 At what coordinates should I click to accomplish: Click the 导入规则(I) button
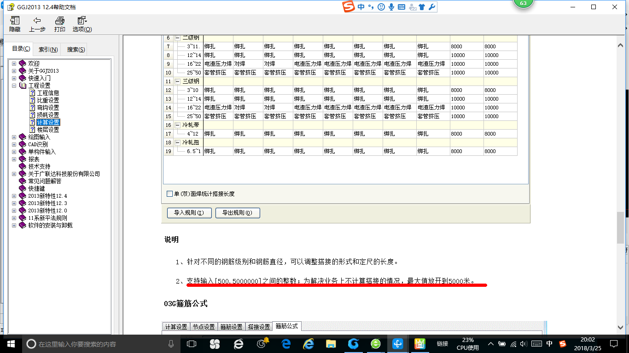tap(189, 213)
